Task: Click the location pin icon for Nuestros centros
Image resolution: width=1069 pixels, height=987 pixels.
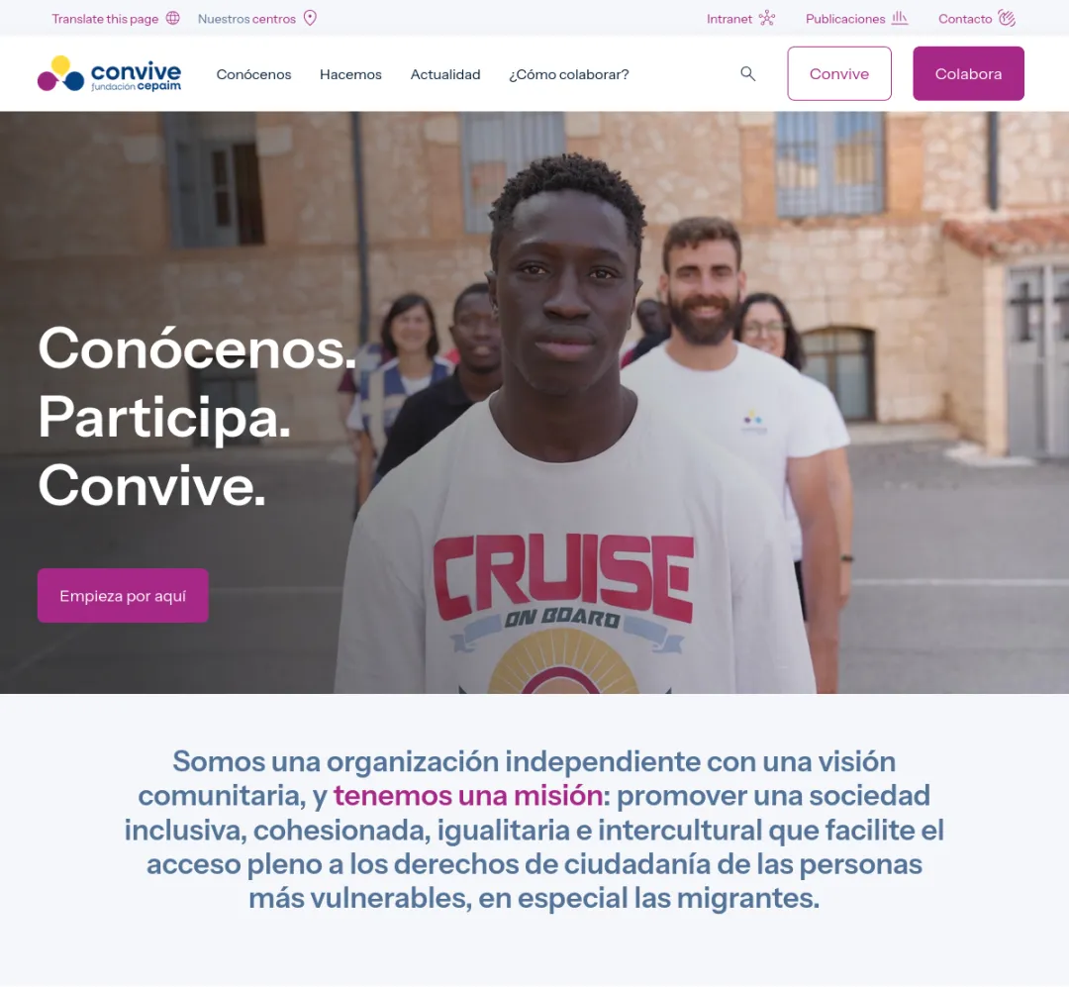Action: tap(310, 19)
